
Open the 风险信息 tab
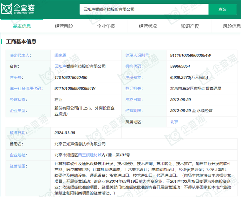[x=232, y=26]
